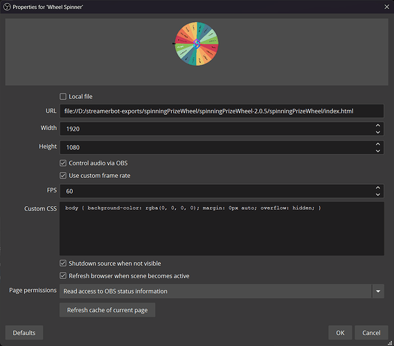Confirm changes with the OK button

(x=340, y=333)
